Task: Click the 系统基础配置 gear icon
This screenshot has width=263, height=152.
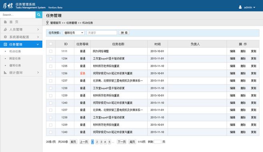Action: coord(5,37)
